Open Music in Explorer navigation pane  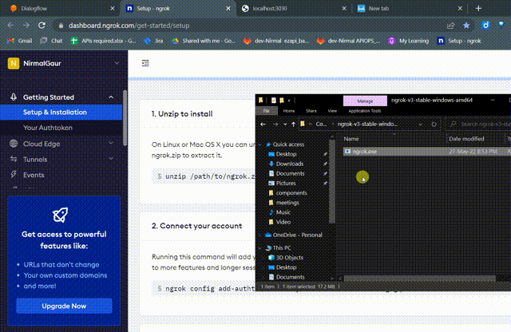[x=283, y=212]
